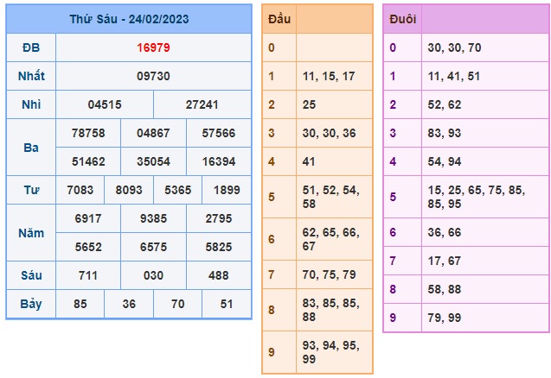Select the special prize number 16979
The image size is (551, 378).
click(153, 47)
